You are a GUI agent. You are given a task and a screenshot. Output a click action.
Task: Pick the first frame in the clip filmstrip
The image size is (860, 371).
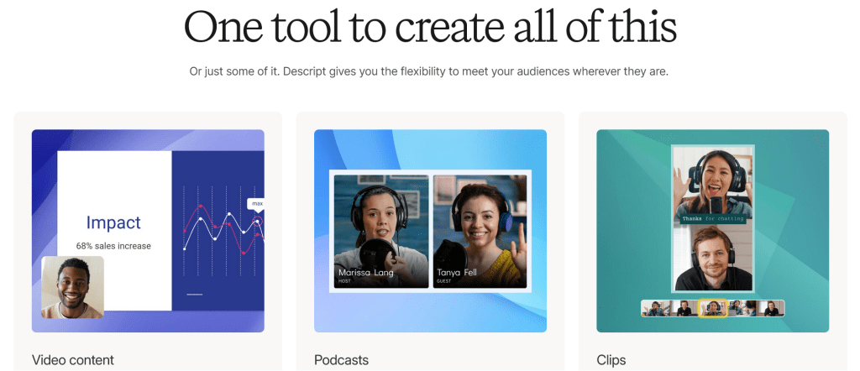[655, 308]
